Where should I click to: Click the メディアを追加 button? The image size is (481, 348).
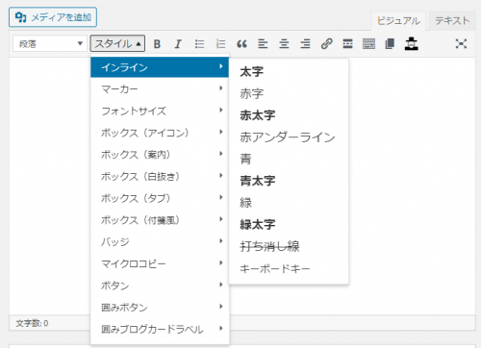[x=53, y=17]
